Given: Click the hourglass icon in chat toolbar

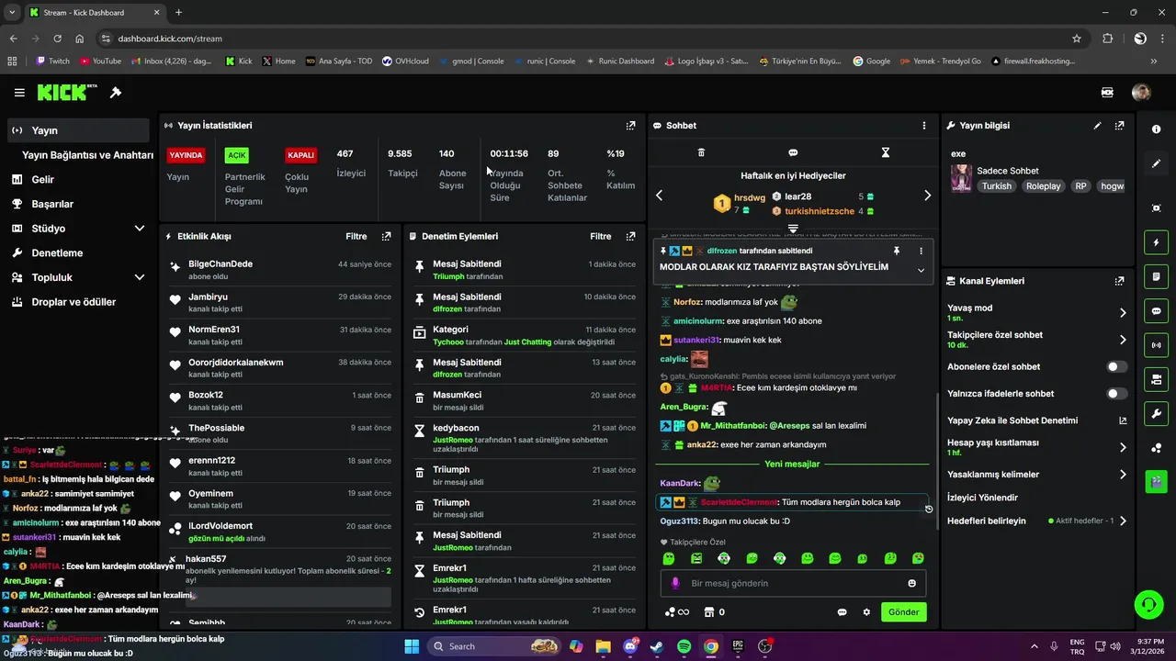Looking at the screenshot, I should tap(886, 152).
